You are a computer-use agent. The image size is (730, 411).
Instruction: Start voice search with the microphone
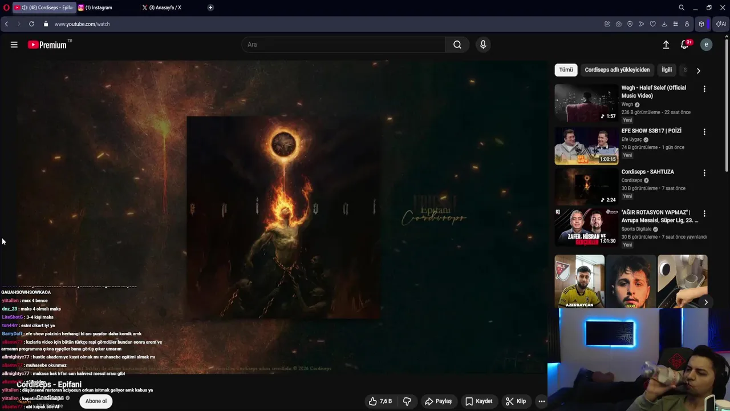tap(483, 45)
